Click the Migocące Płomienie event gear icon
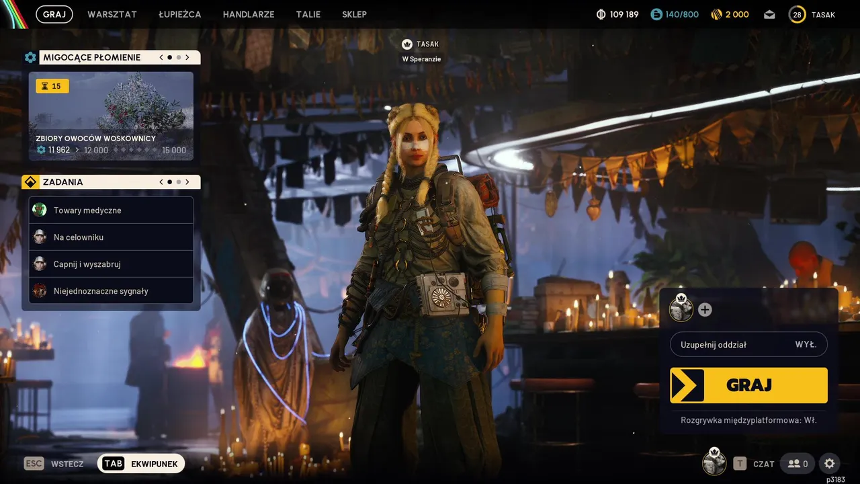Screen dimensions: 860x484 tap(30, 57)
